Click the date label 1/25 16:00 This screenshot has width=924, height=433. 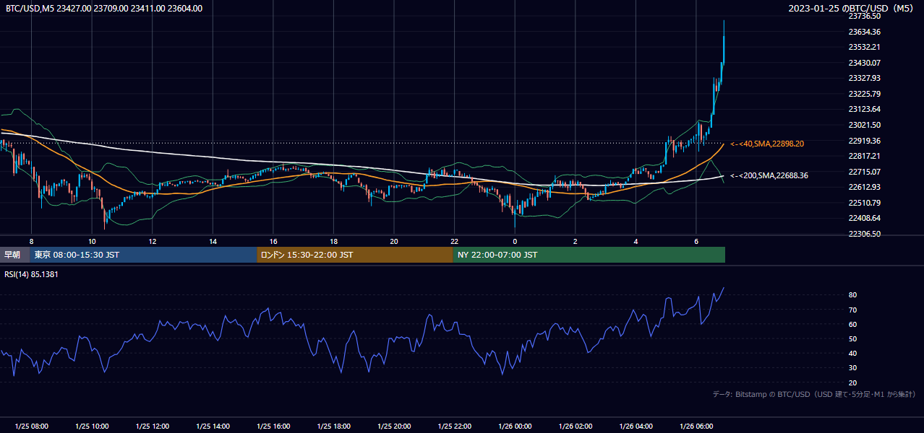point(273,427)
